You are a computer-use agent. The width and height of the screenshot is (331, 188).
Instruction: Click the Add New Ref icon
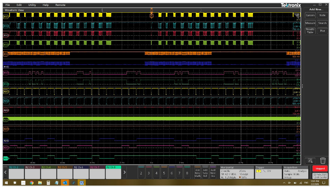tap(205, 172)
